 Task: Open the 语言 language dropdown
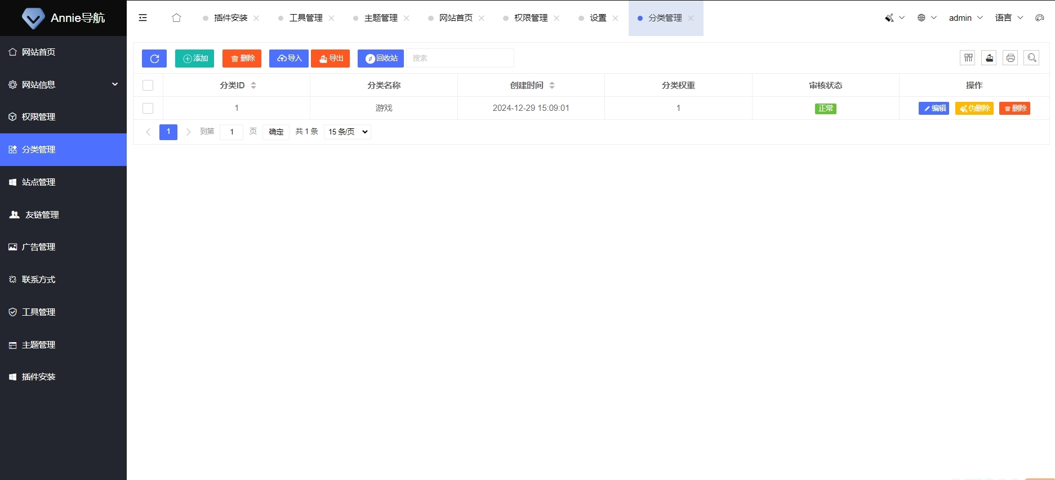[1009, 18]
